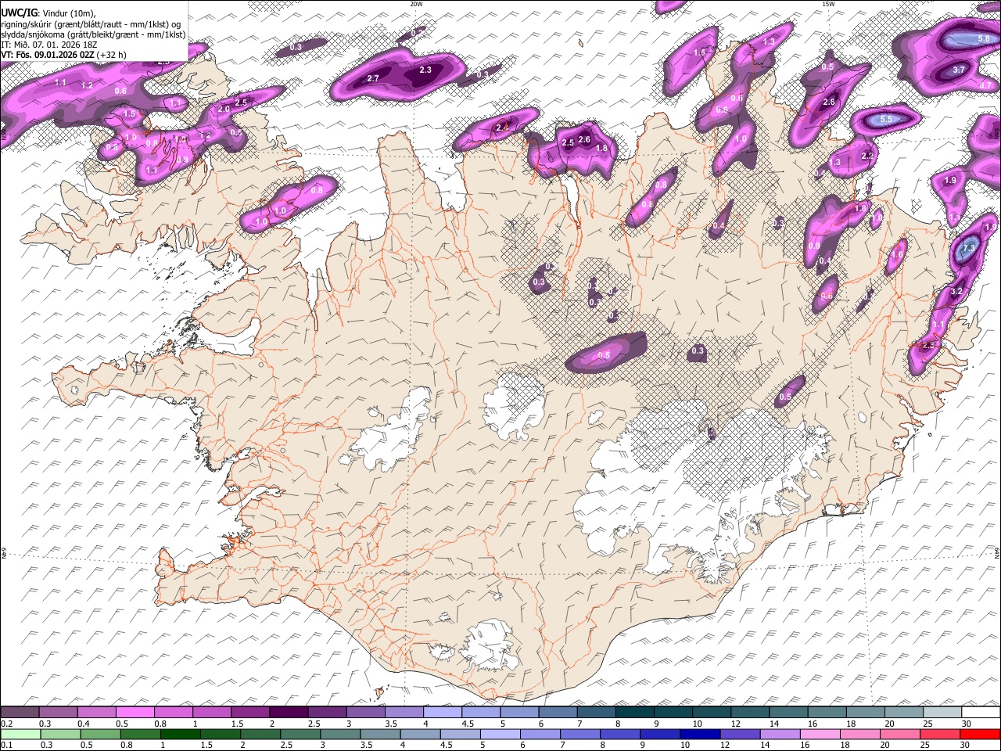The width and height of the screenshot is (1001, 751).
Task: Click the '20W' longitude label
Action: 416,4
